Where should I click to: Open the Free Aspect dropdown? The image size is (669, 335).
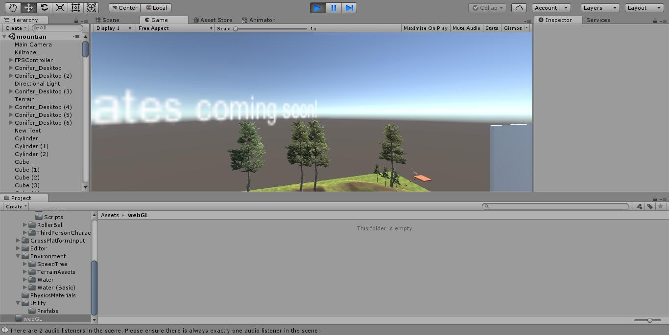pos(175,28)
